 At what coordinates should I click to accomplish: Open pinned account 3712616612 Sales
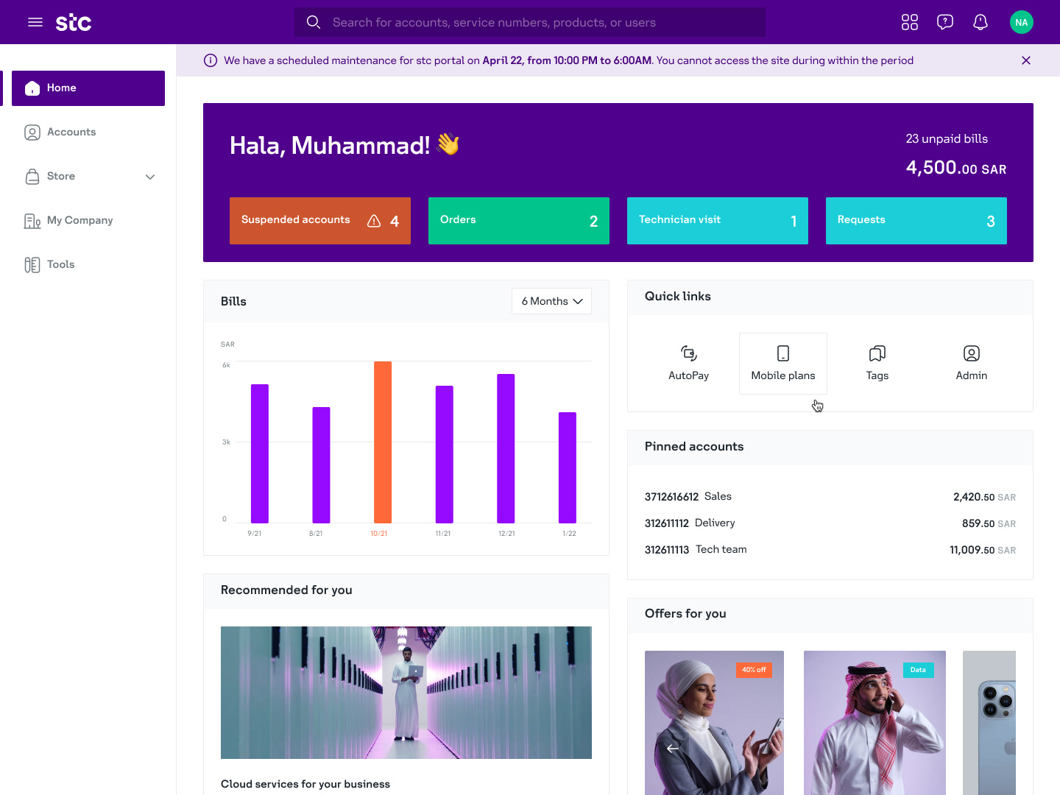tap(830, 497)
